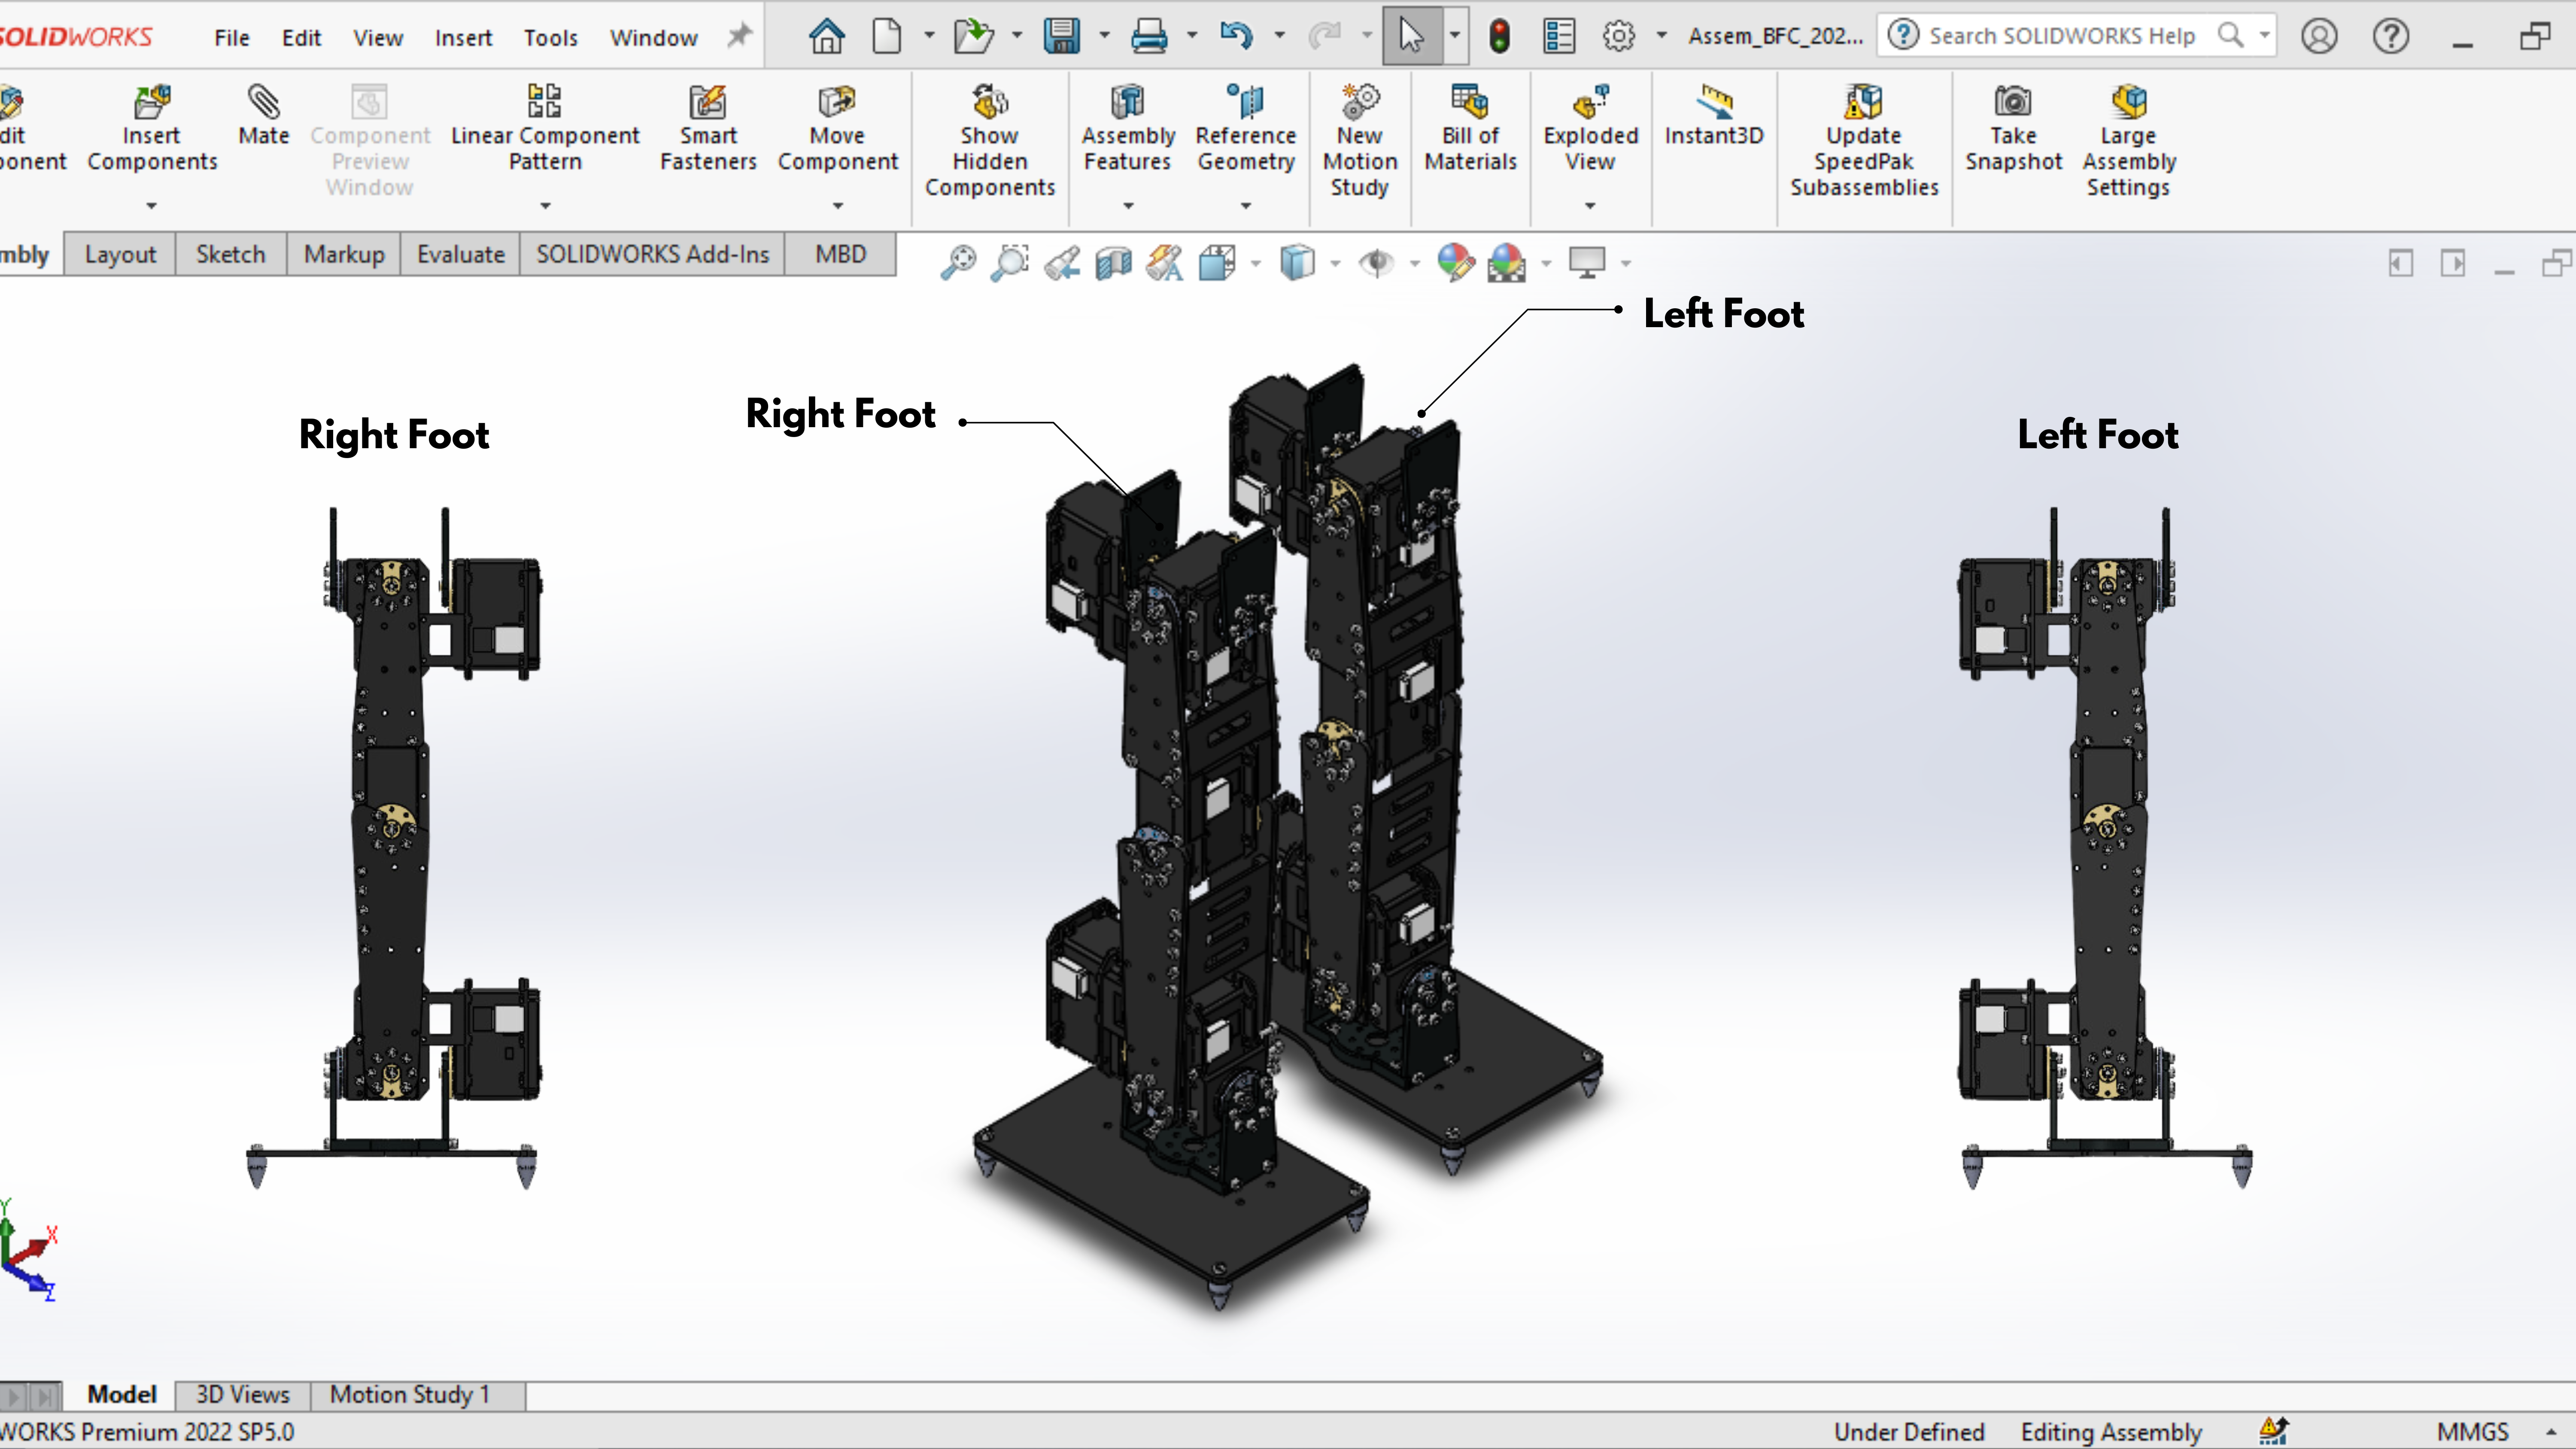Switch to the Sketch tab

pyautogui.click(x=231, y=255)
